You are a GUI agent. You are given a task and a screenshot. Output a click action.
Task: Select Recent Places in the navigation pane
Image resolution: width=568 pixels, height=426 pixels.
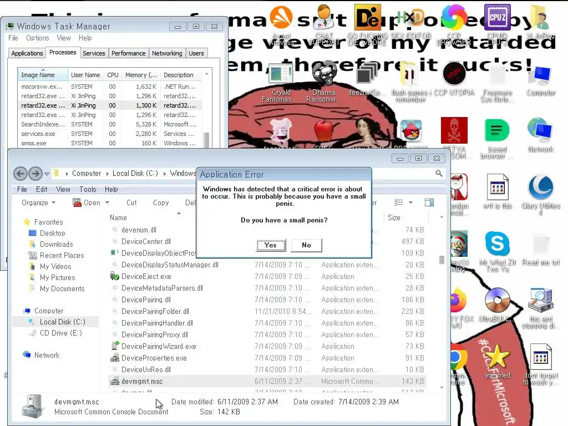click(x=62, y=255)
